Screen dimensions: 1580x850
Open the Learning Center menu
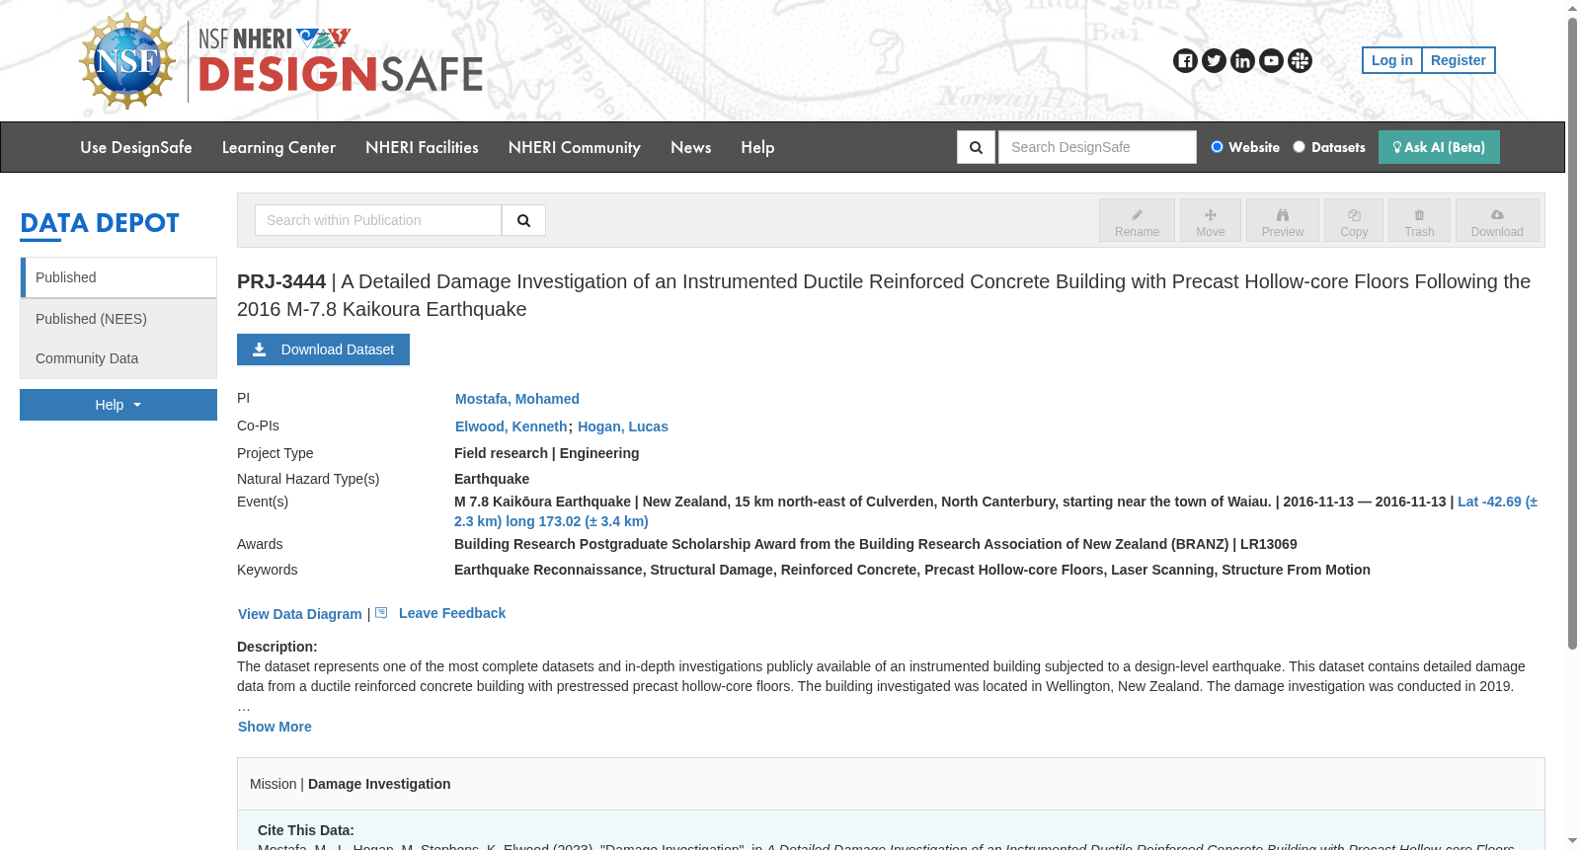[278, 147]
